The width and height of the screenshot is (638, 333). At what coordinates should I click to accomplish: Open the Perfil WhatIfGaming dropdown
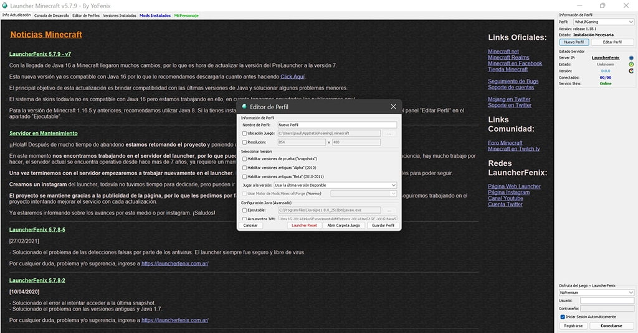tap(603, 22)
